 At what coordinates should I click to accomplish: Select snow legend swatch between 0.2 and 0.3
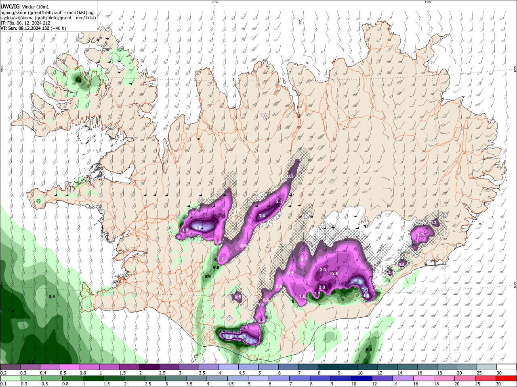coord(10,367)
